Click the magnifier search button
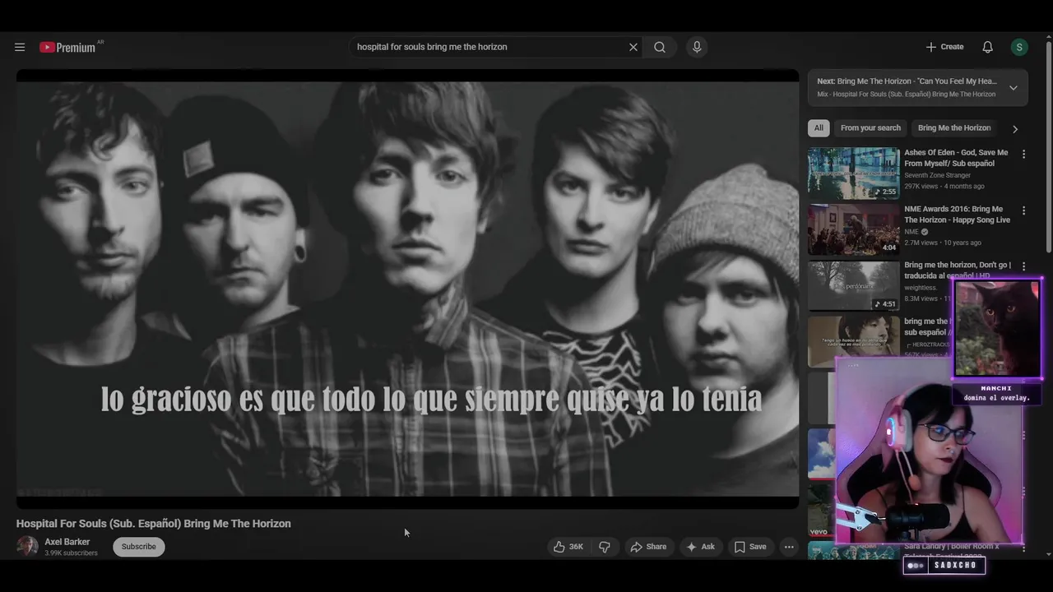The image size is (1053, 592). tap(660, 47)
